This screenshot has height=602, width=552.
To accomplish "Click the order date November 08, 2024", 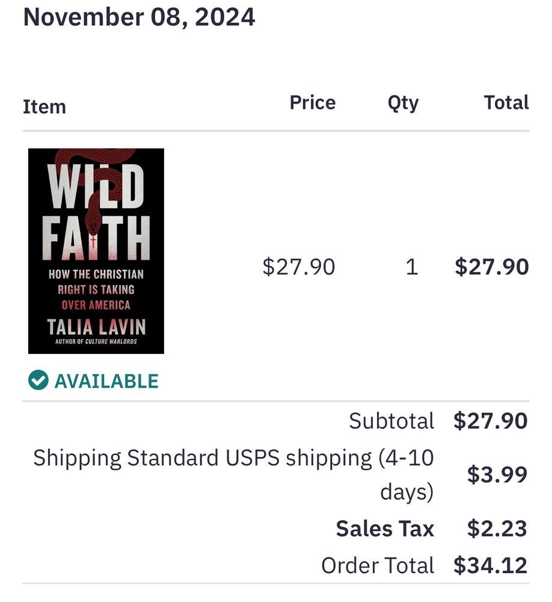I will (x=140, y=17).
